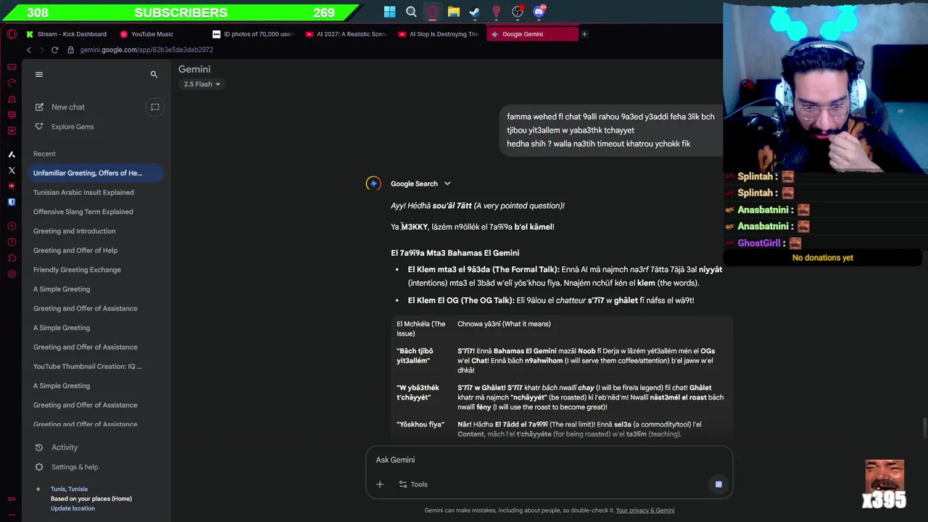Image resolution: width=928 pixels, height=522 pixels.
Task: Open Steam from the taskbar
Action: (x=475, y=12)
